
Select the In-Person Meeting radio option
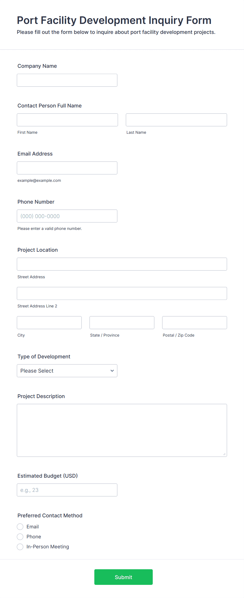point(20,547)
